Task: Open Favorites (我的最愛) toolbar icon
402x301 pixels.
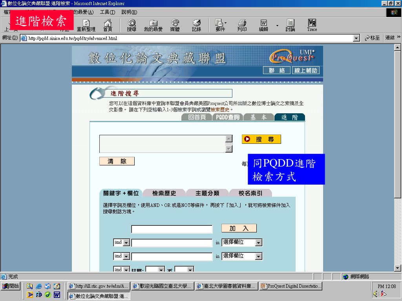Action: click(x=153, y=25)
